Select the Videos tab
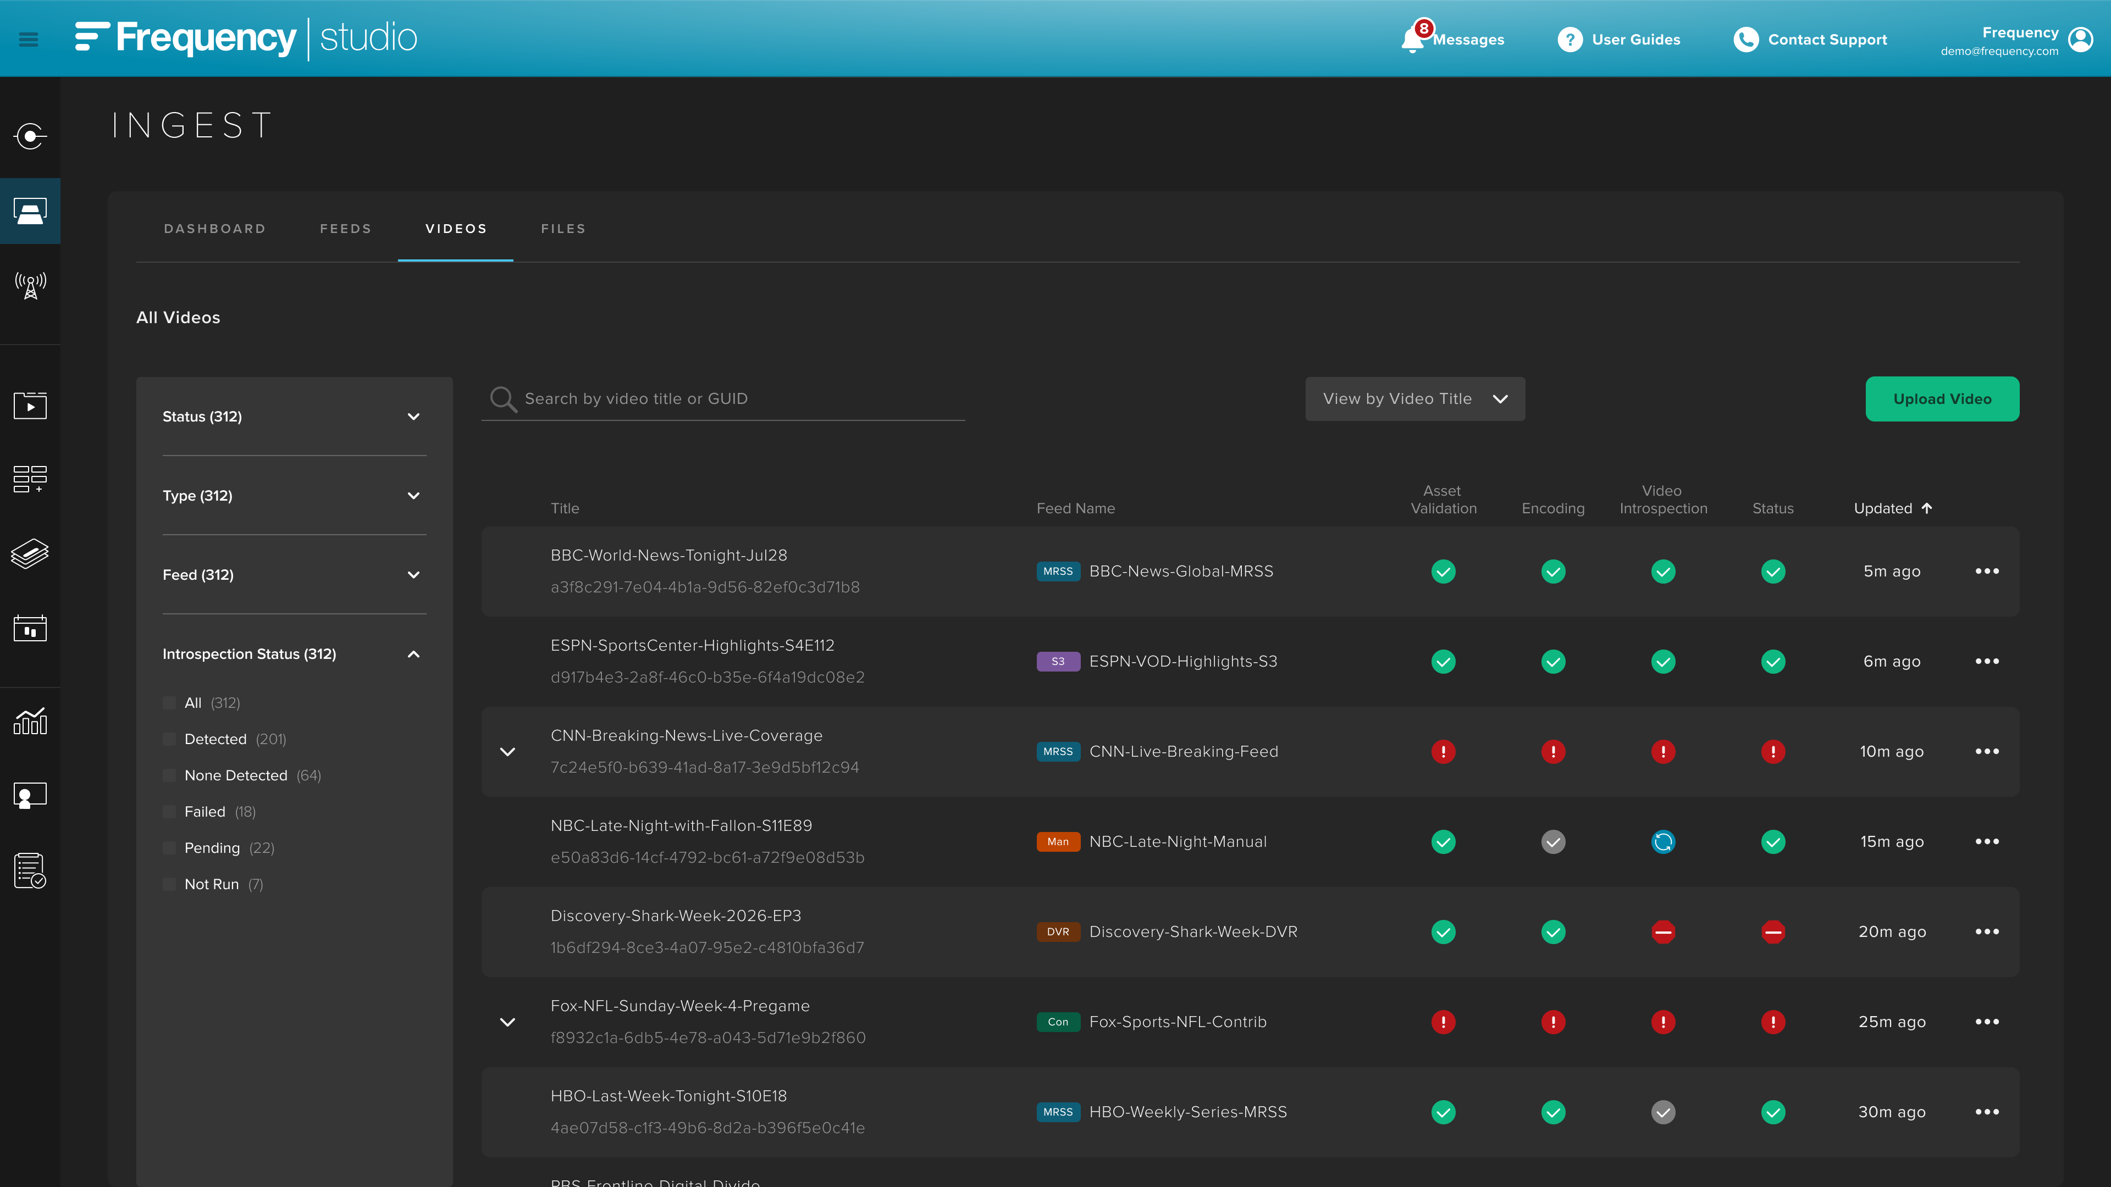This screenshot has width=2111, height=1187. tap(456, 229)
